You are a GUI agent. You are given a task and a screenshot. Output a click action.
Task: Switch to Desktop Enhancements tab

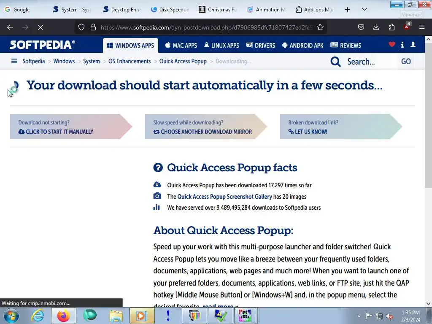[x=123, y=10]
